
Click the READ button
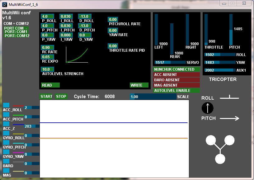tap(50, 85)
